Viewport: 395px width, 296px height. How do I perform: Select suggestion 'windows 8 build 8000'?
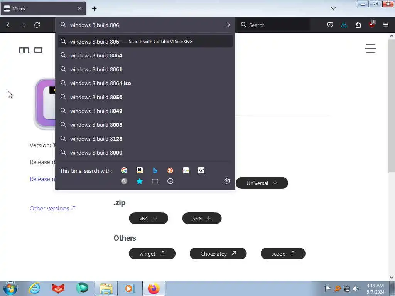click(x=145, y=152)
